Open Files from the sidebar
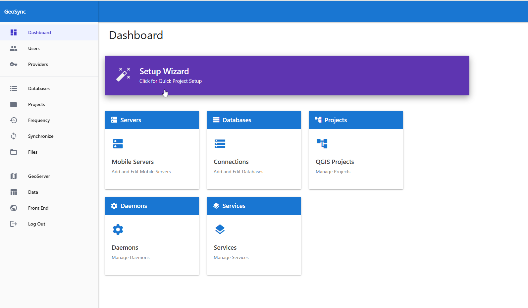This screenshot has width=528, height=308. [x=49, y=152]
